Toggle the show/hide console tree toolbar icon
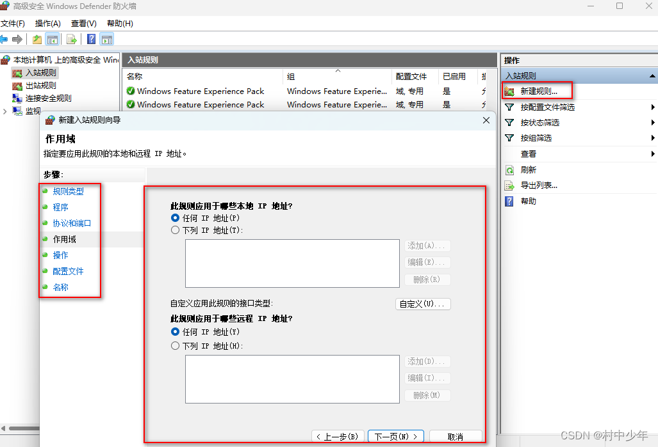 coord(53,40)
